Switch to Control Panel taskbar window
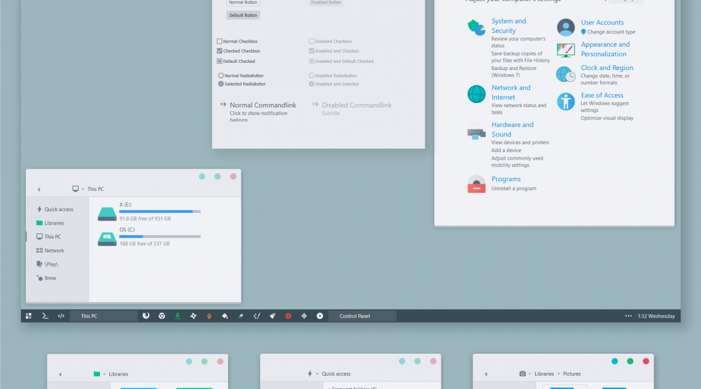Screen dimensions: 701x389 tap(362, 316)
